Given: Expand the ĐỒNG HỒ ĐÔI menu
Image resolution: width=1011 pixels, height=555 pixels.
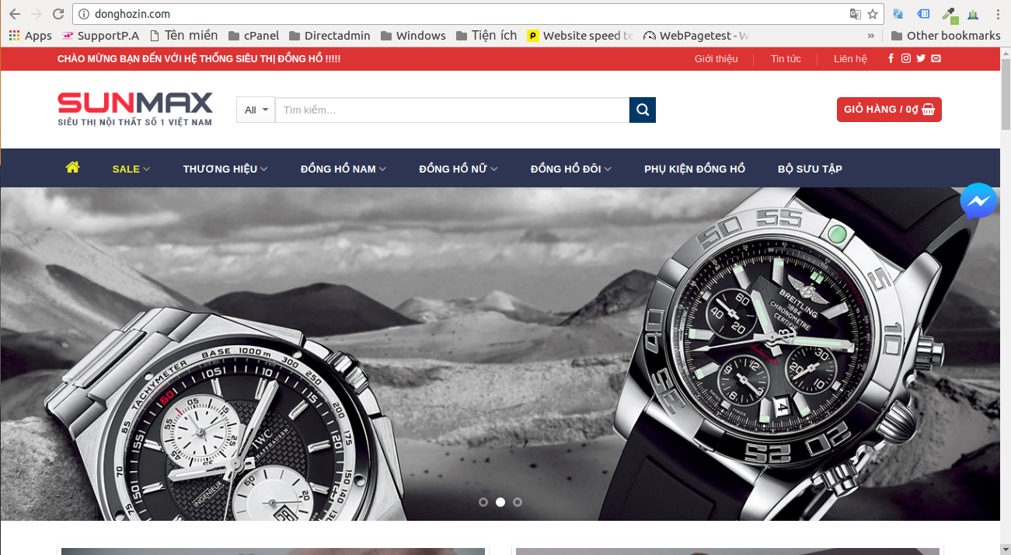Looking at the screenshot, I should pos(571,169).
